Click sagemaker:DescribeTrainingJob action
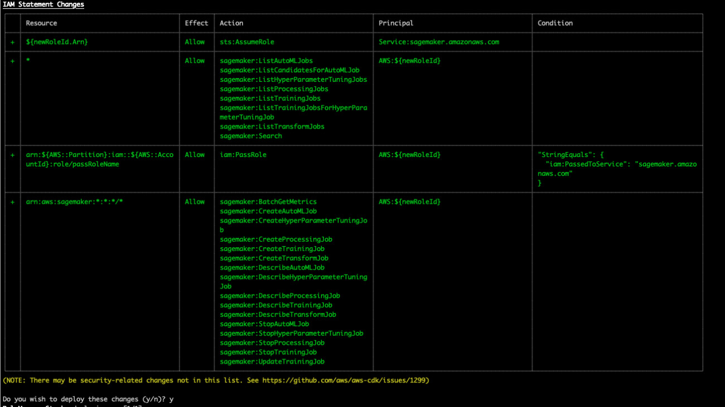The image size is (725, 407). pyautogui.click(x=276, y=305)
